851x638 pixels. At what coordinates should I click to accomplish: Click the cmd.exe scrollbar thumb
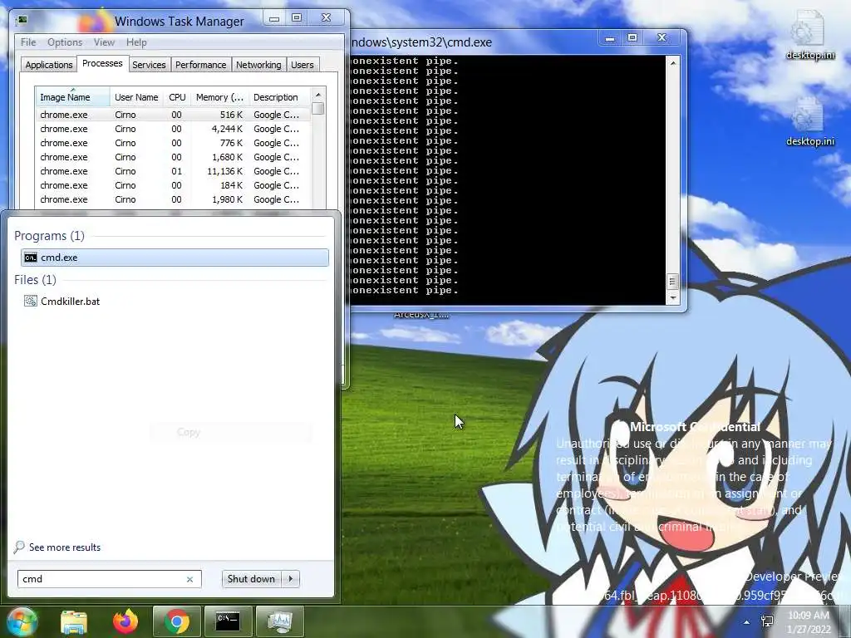pyautogui.click(x=673, y=281)
